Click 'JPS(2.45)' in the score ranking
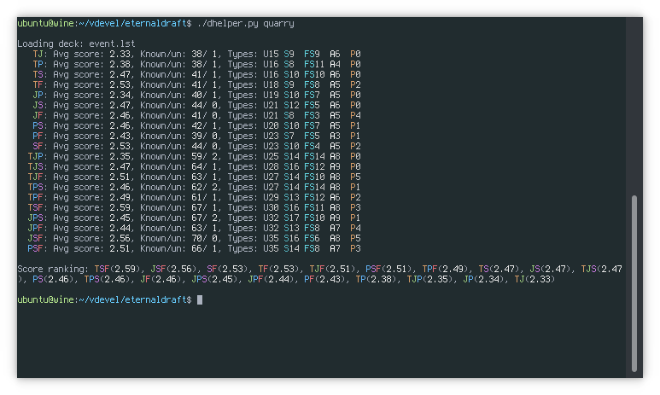Viewport: 660px width, 395px height. click(214, 279)
